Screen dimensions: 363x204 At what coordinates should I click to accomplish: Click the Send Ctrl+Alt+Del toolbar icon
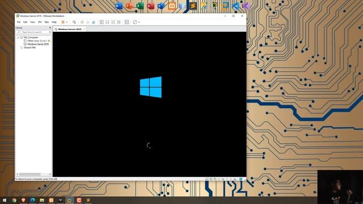coord(74,22)
